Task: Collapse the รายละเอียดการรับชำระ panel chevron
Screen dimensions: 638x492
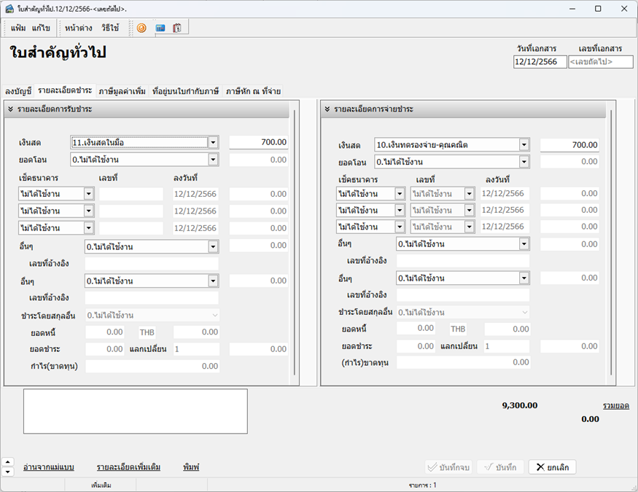Action: click(11, 109)
